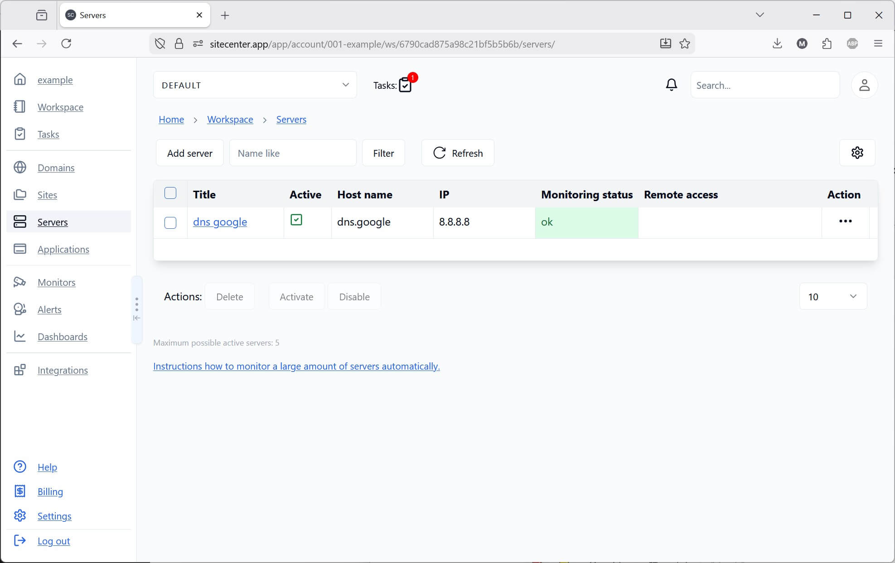This screenshot has height=563, width=895.
Task: Click the Refresh icon above the server table
Action: [439, 153]
